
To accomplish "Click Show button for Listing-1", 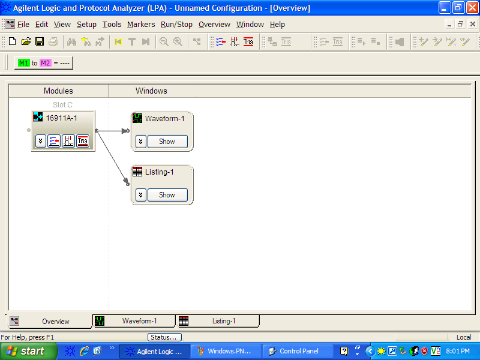I will coord(167,194).
